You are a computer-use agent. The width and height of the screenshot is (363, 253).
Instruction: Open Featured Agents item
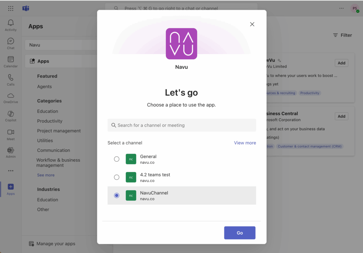click(x=44, y=87)
